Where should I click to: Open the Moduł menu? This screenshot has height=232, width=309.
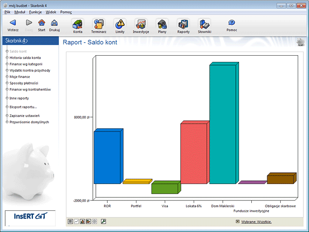click(20, 11)
